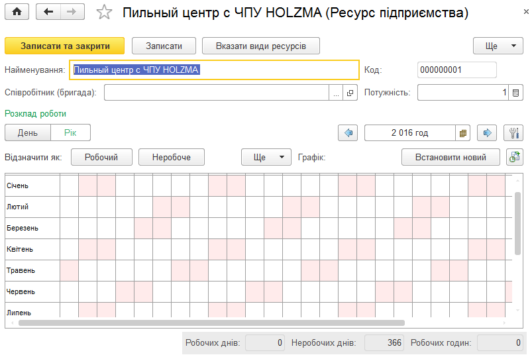
Task: Click the vertical calendar scrollbar
Action: (517, 223)
